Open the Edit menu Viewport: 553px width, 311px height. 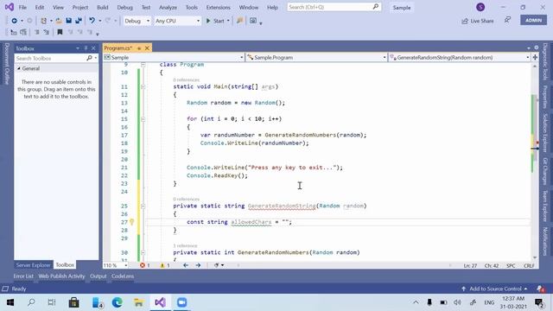coord(40,7)
